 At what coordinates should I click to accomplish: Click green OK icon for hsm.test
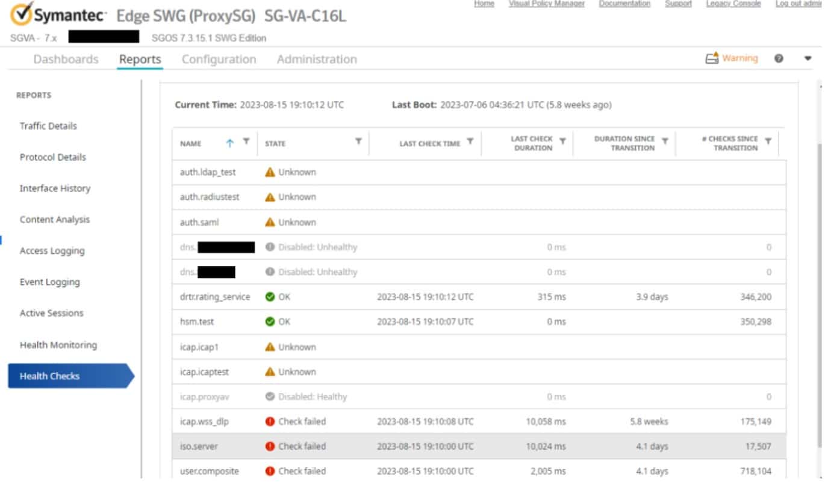coord(270,321)
